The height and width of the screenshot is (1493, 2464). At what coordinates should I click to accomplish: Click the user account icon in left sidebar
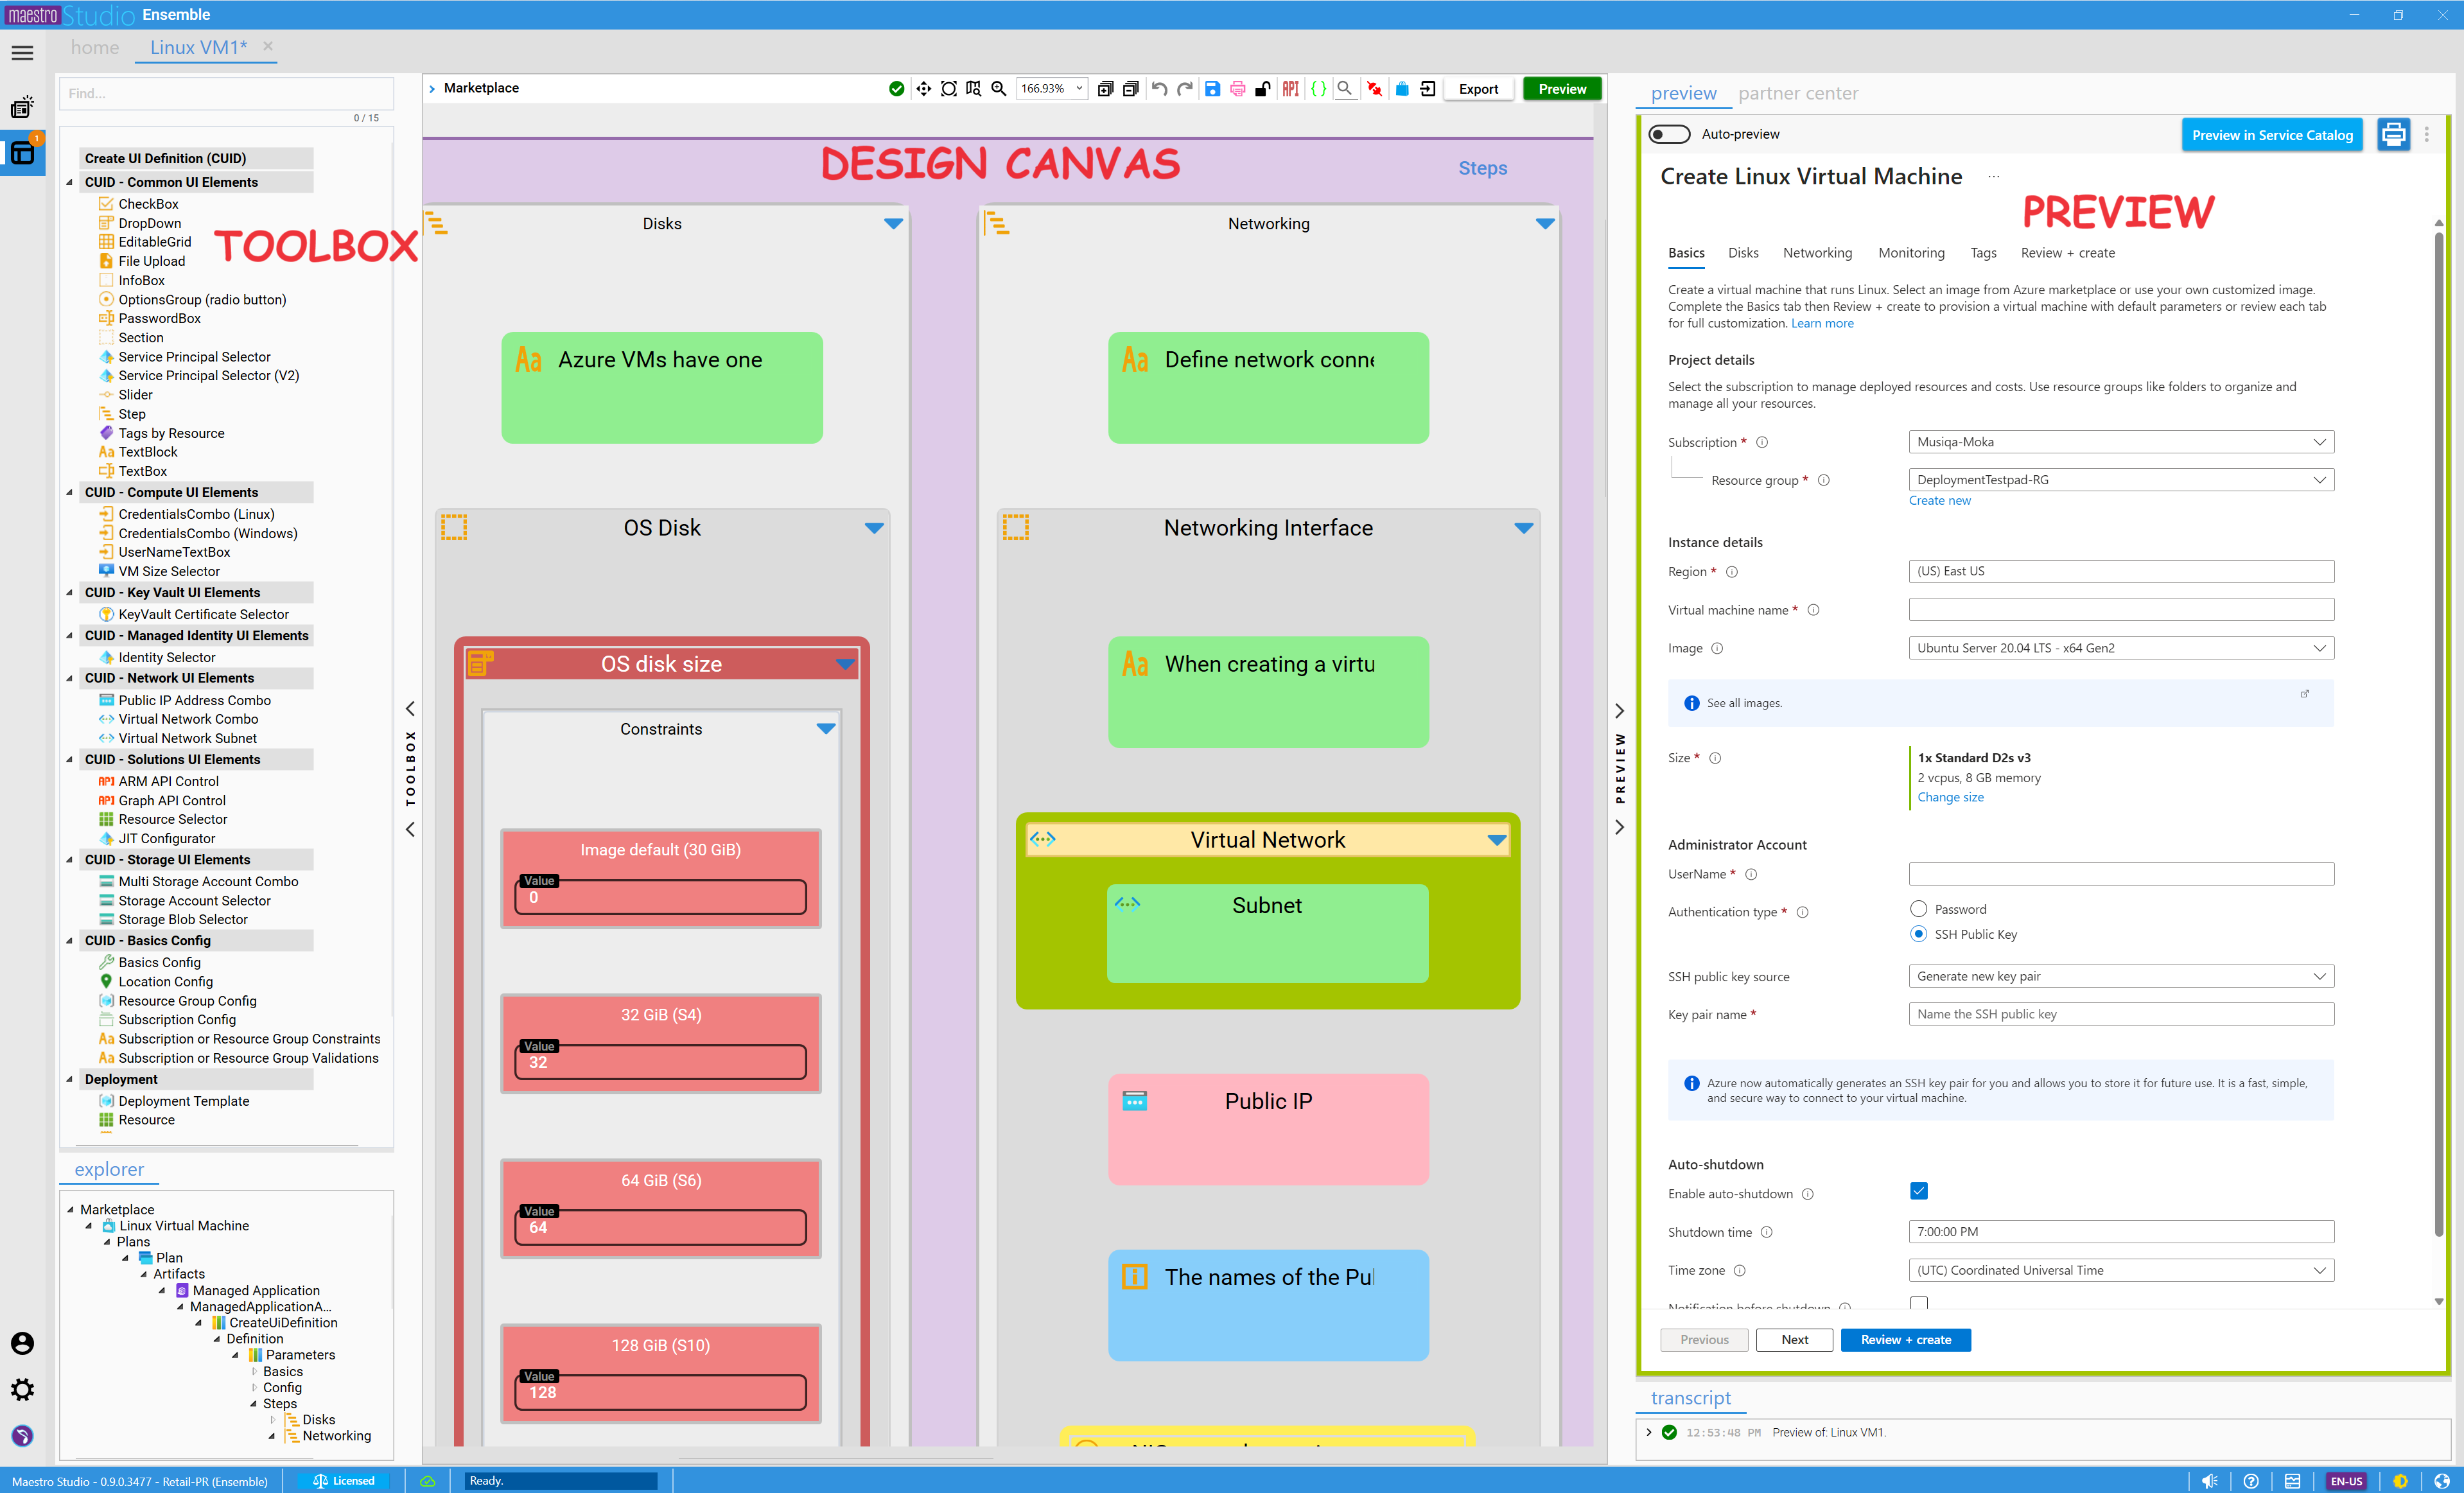[22, 1343]
